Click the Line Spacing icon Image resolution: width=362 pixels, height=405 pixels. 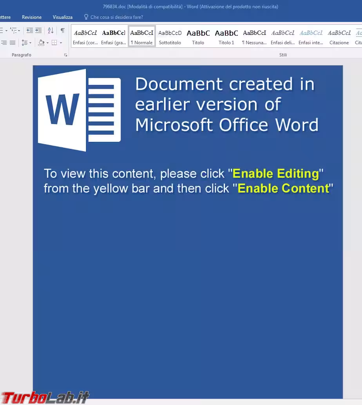(24, 42)
